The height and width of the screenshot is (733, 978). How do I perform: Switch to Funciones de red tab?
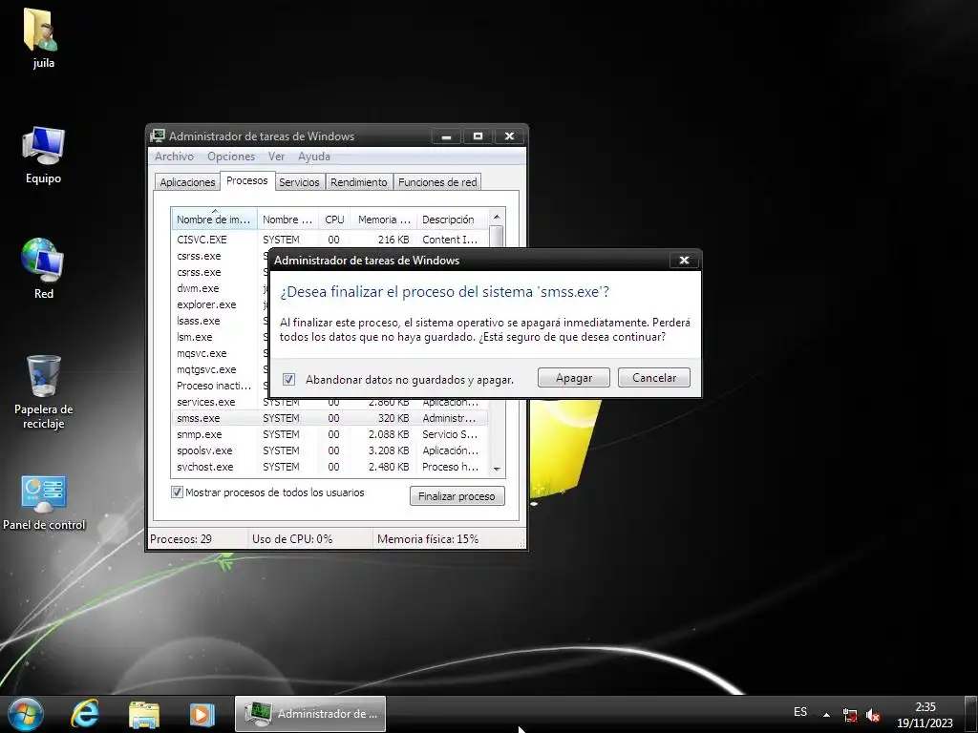pyautogui.click(x=437, y=182)
